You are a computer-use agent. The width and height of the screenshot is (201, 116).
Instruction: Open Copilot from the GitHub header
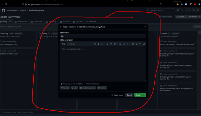(178, 10)
